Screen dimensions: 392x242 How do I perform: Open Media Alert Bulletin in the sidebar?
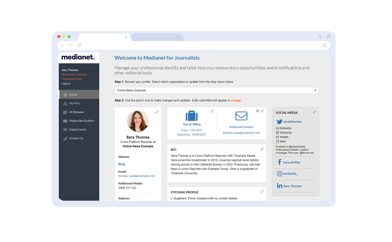coord(79,121)
